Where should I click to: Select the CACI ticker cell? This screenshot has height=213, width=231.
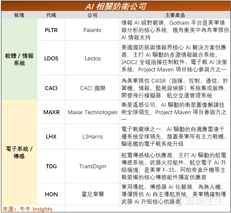[x=51, y=88]
